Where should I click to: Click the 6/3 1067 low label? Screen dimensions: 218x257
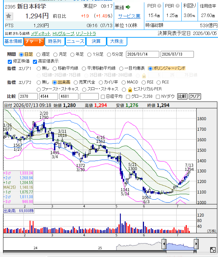click(x=146, y=200)
